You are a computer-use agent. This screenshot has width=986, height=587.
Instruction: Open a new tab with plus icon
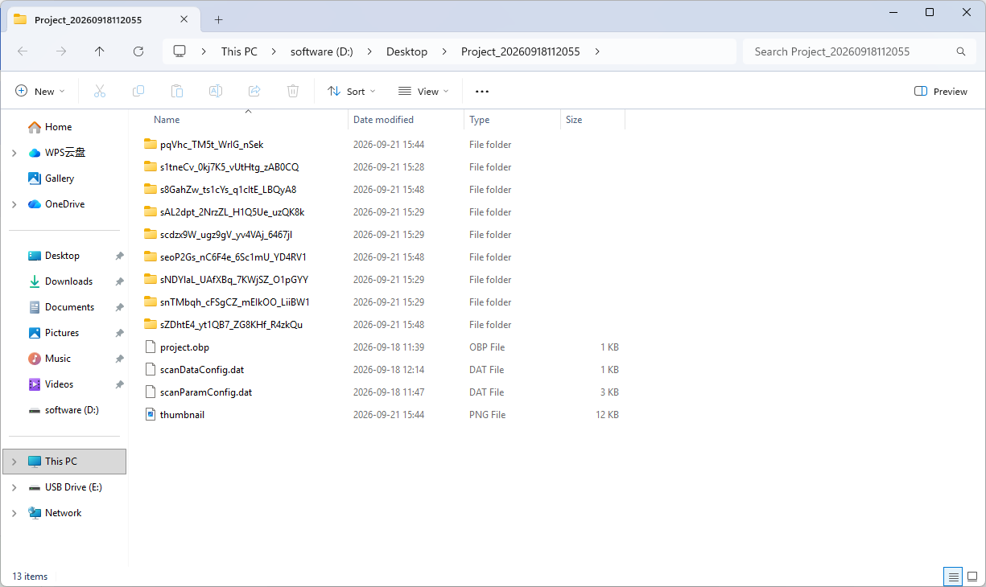coord(218,19)
